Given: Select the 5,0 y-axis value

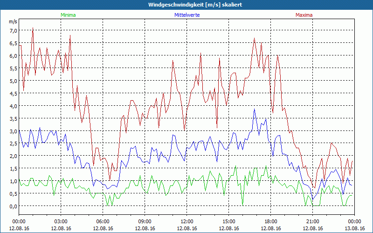Looking at the screenshot, I should tap(13, 81).
